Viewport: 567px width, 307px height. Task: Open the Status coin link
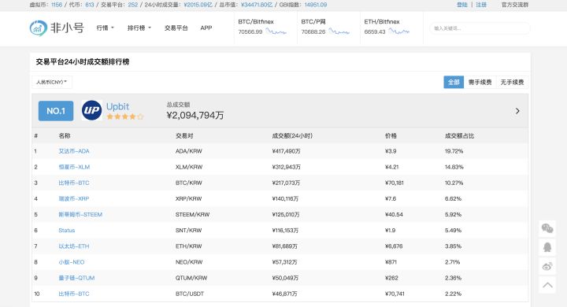click(x=66, y=231)
